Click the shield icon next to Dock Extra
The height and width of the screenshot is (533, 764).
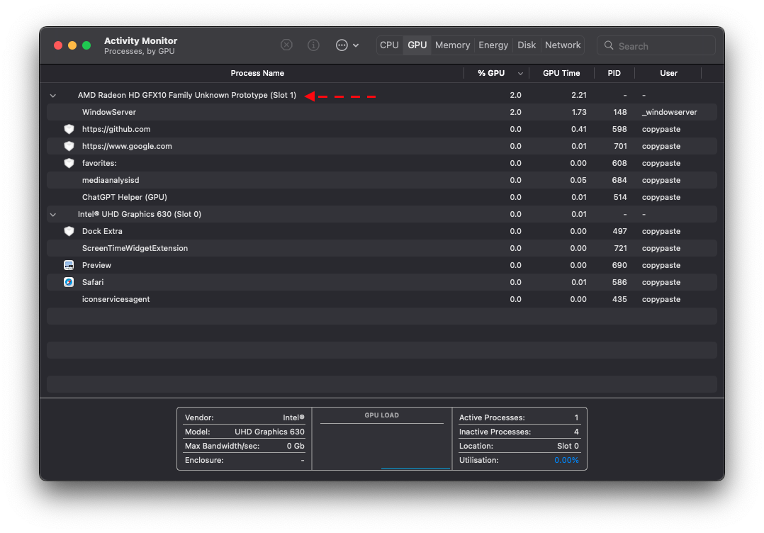[x=69, y=231]
